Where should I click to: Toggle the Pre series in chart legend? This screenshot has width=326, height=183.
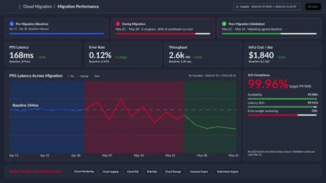point(71,76)
